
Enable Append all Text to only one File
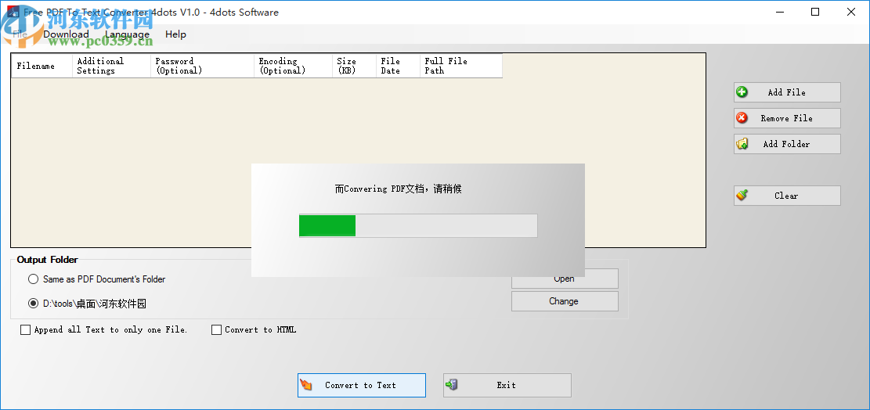tap(26, 329)
